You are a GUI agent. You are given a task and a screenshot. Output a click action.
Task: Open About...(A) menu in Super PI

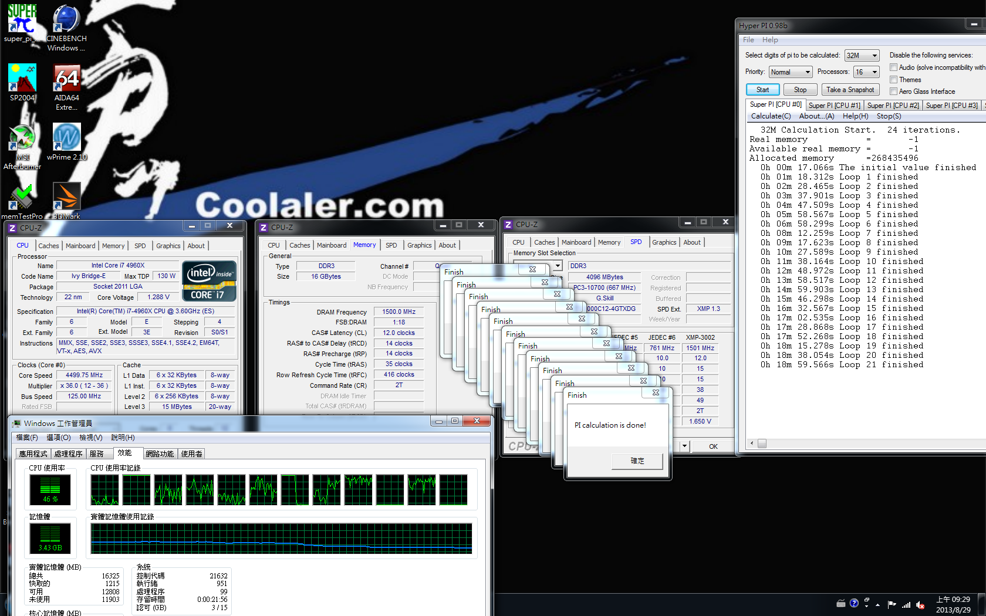[816, 116]
